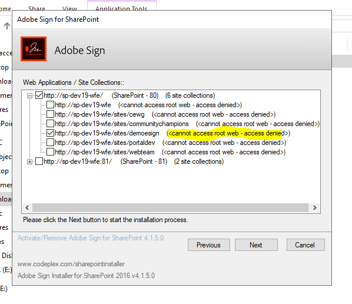352x304 pixels.
Task: Check the sites/cewg site collection checkbox
Action: click(x=50, y=114)
